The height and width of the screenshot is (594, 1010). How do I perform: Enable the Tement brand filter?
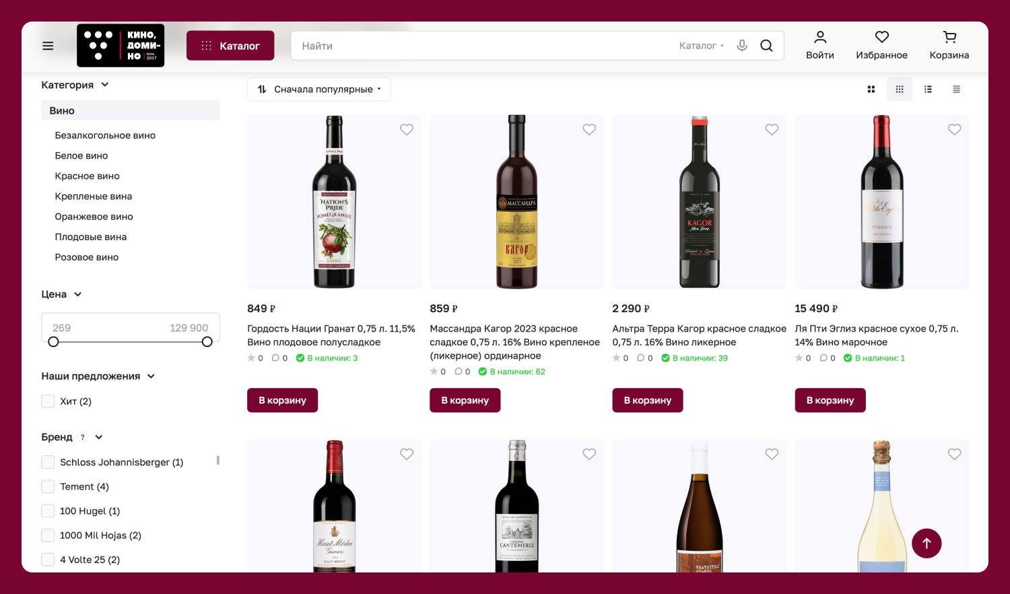click(48, 486)
